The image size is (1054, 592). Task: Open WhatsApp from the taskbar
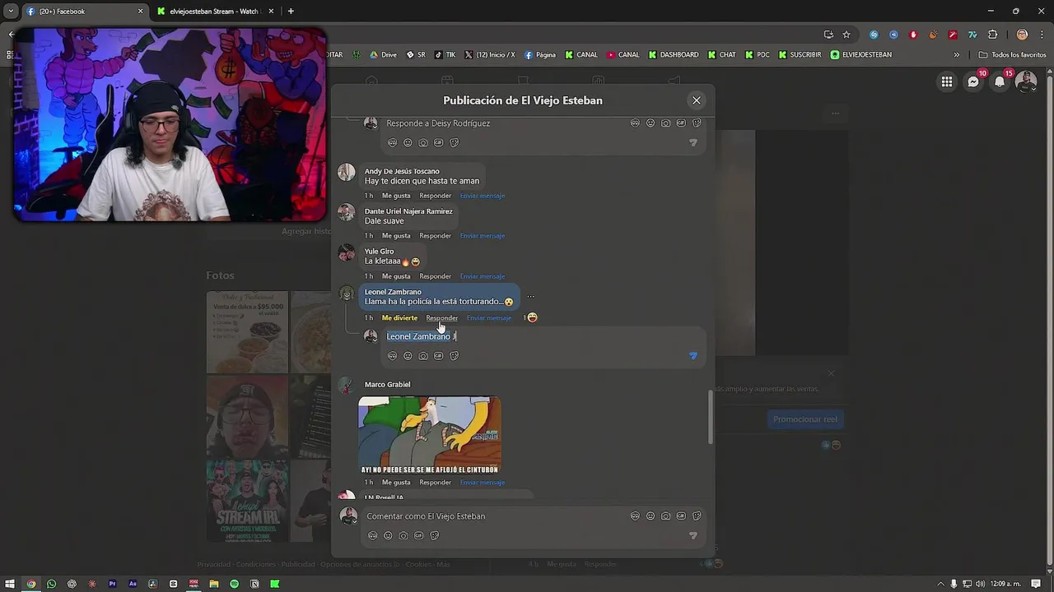[x=51, y=584]
